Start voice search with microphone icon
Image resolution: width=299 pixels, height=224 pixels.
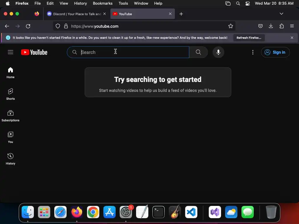pos(218,52)
